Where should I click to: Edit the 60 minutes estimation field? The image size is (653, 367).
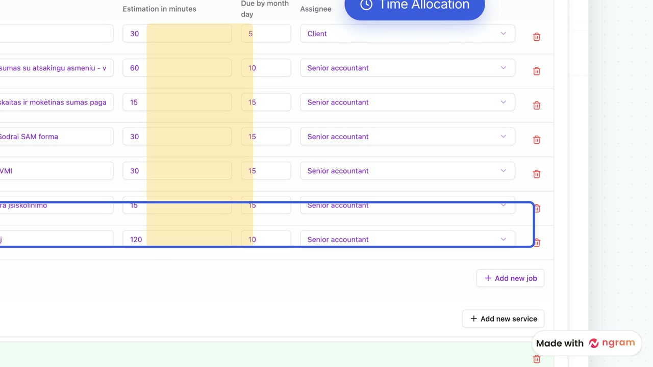177,68
